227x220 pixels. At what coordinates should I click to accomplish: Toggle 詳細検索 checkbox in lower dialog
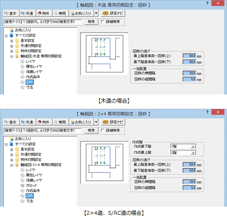[x=103, y=130]
